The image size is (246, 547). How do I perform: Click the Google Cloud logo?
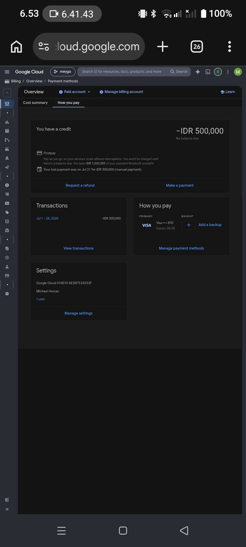coord(29,72)
